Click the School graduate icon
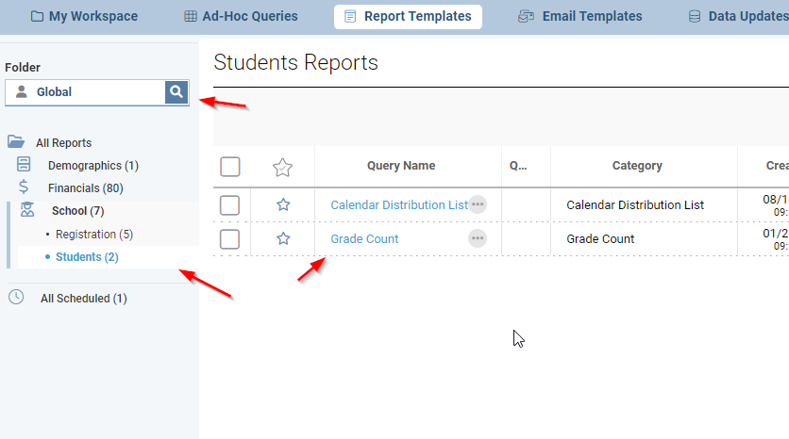This screenshot has width=789, height=439. [27, 209]
